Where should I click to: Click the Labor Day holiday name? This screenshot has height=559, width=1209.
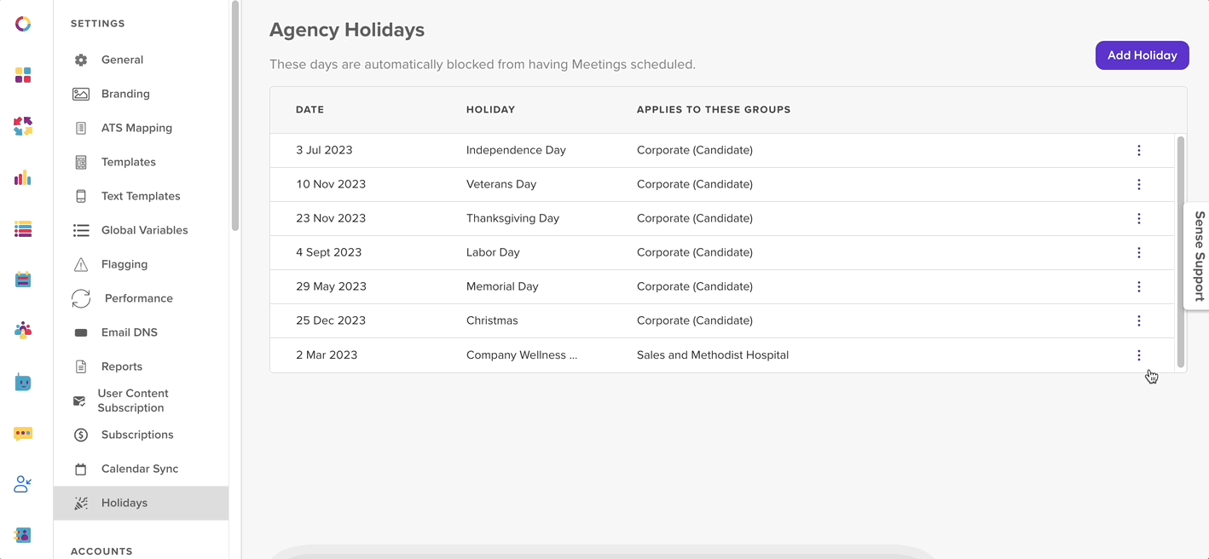tap(493, 252)
